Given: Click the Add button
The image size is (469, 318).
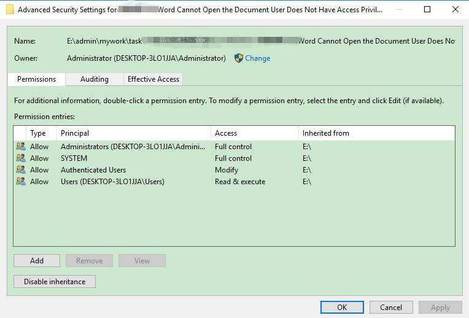Looking at the screenshot, I should (37, 260).
